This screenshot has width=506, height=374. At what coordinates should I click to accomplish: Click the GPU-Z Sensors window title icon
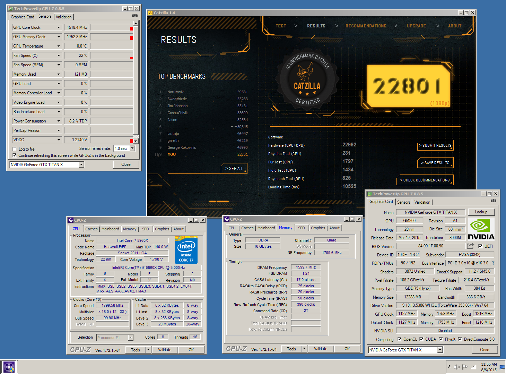[x=11, y=9]
